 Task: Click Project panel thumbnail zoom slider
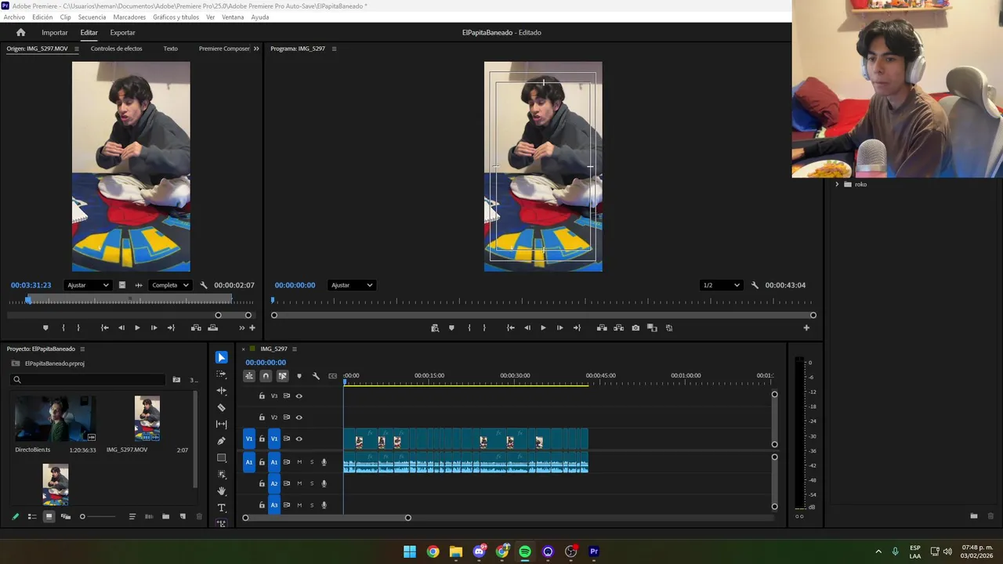pos(98,516)
